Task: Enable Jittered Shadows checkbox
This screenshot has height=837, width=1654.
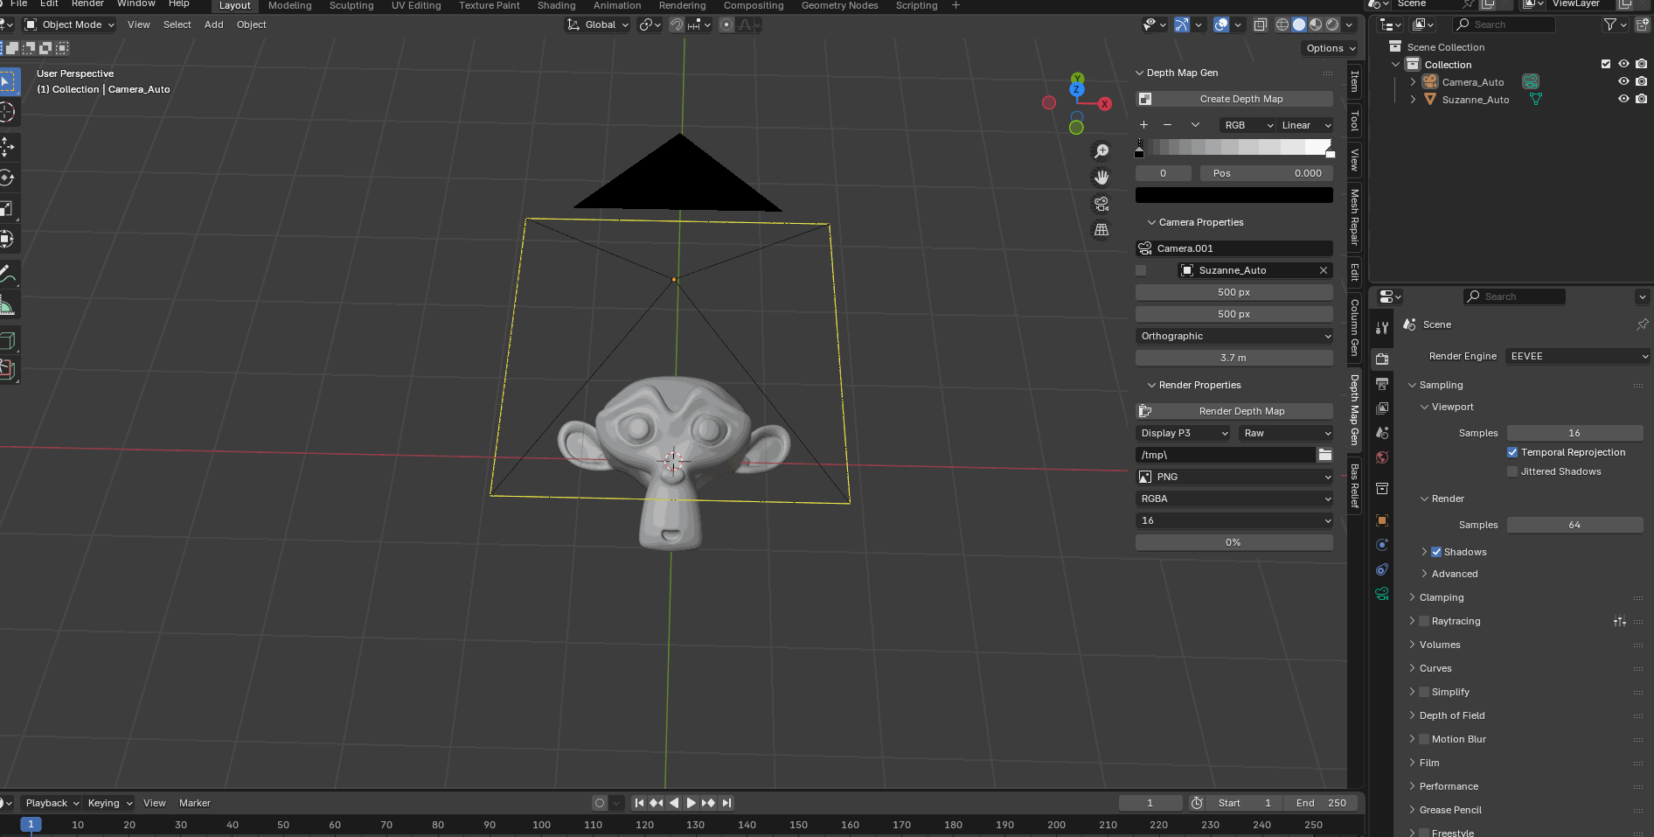Action: click(1512, 471)
